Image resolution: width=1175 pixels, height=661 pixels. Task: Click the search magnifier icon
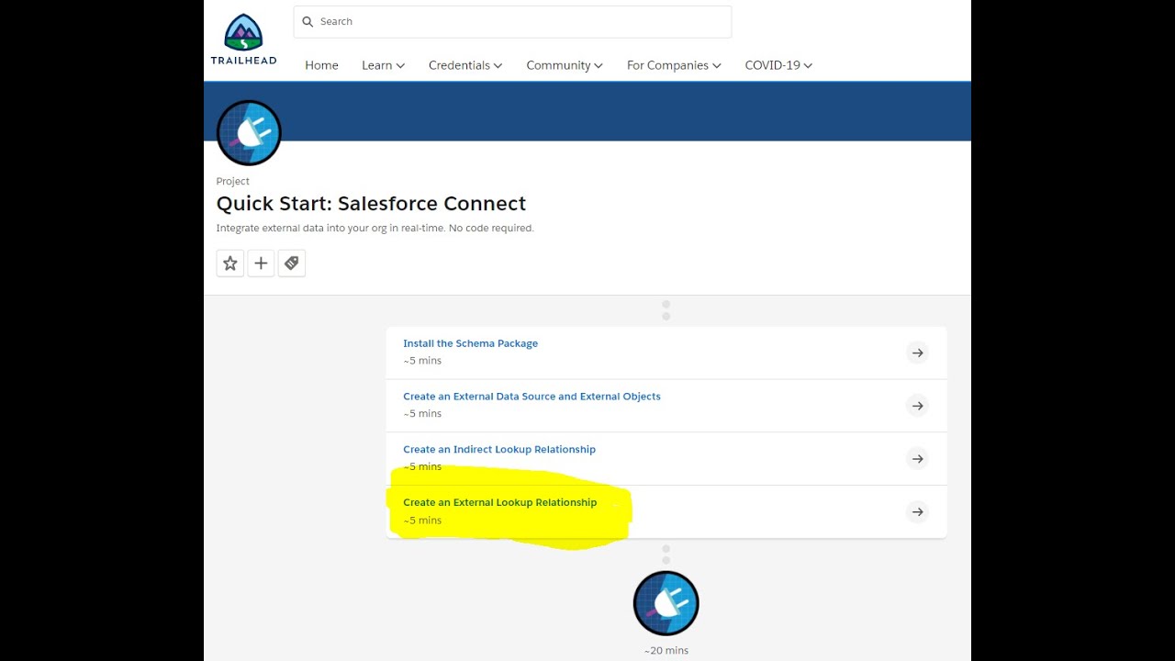pyautogui.click(x=308, y=22)
